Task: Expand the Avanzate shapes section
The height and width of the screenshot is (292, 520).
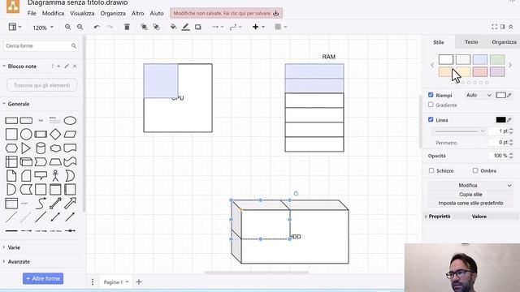Action: (x=19, y=261)
